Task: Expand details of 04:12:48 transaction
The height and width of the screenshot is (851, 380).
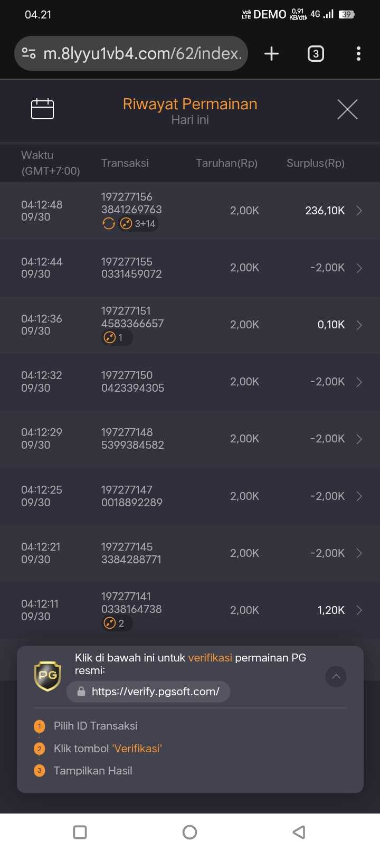Action: [x=359, y=211]
